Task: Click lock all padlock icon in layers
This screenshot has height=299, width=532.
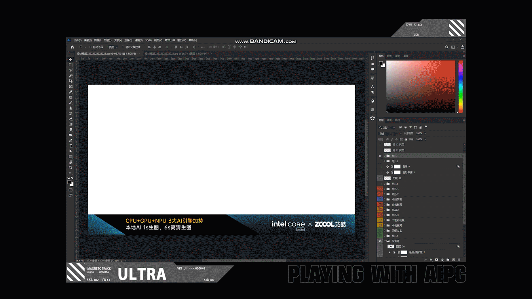Action: pos(406,139)
